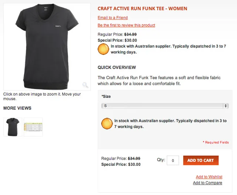Click the More Views heading
The image size is (237, 195).
(x=17, y=108)
